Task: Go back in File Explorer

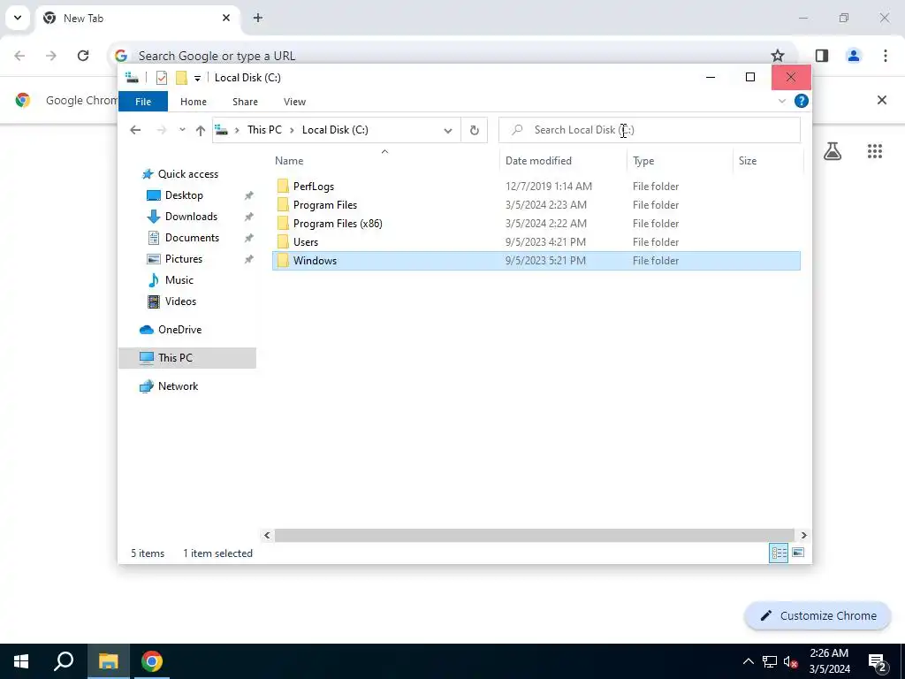Action: coord(135,130)
